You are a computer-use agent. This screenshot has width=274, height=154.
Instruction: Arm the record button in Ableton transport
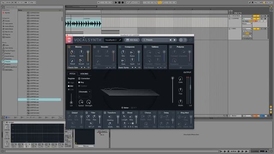(123, 3)
